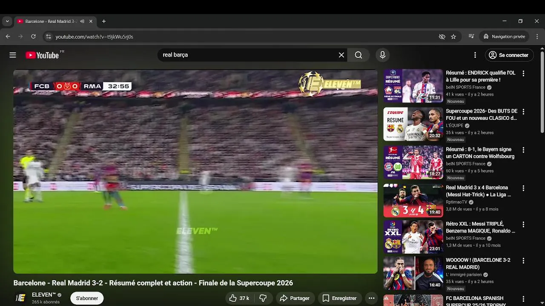This screenshot has width=545, height=306.
Task: Click the Nouveau badge under the ENDRICK video
Action: (x=456, y=102)
